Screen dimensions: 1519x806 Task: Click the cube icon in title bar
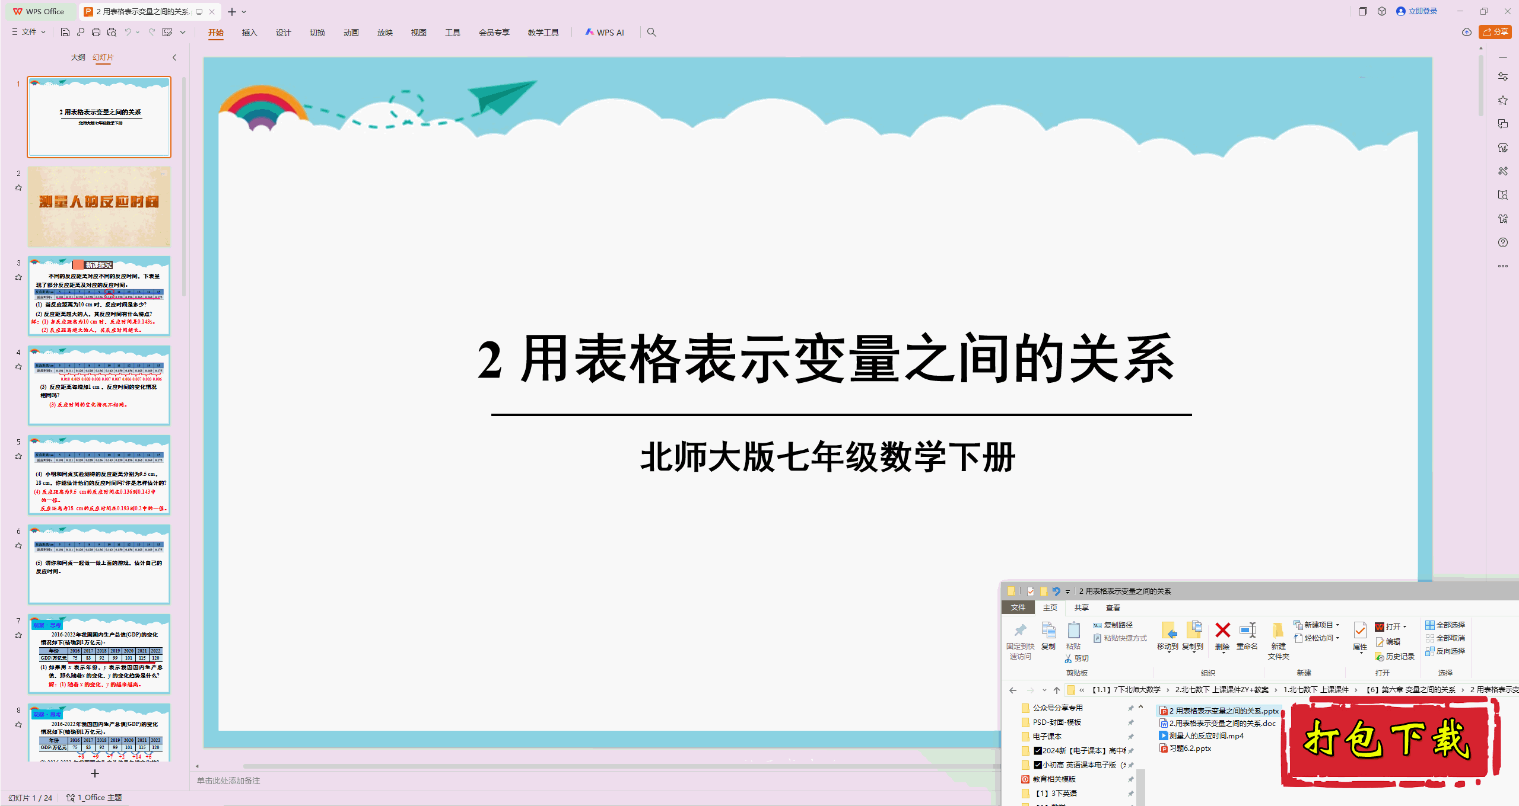coord(1382,11)
